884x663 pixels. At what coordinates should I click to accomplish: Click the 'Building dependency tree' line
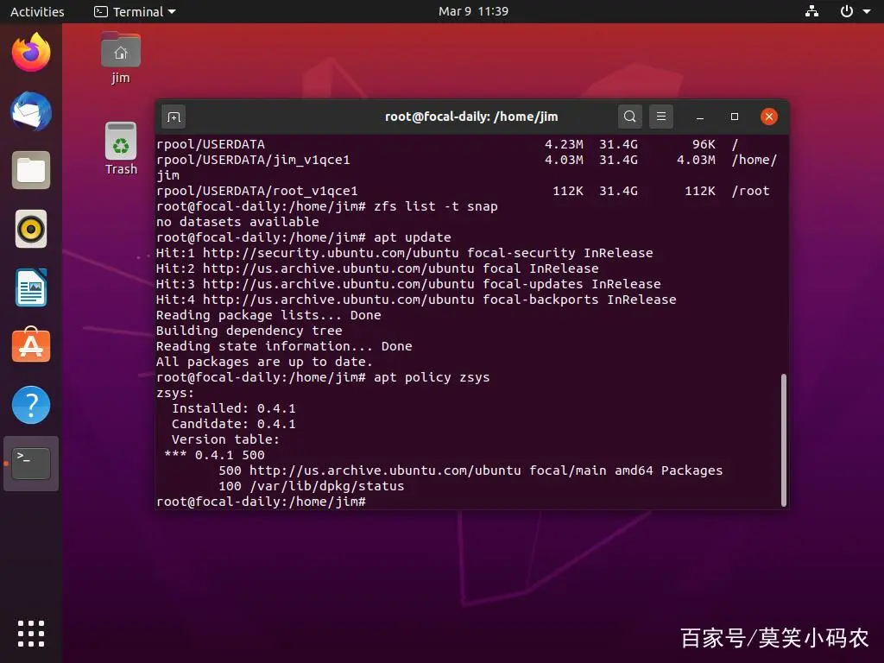point(249,331)
